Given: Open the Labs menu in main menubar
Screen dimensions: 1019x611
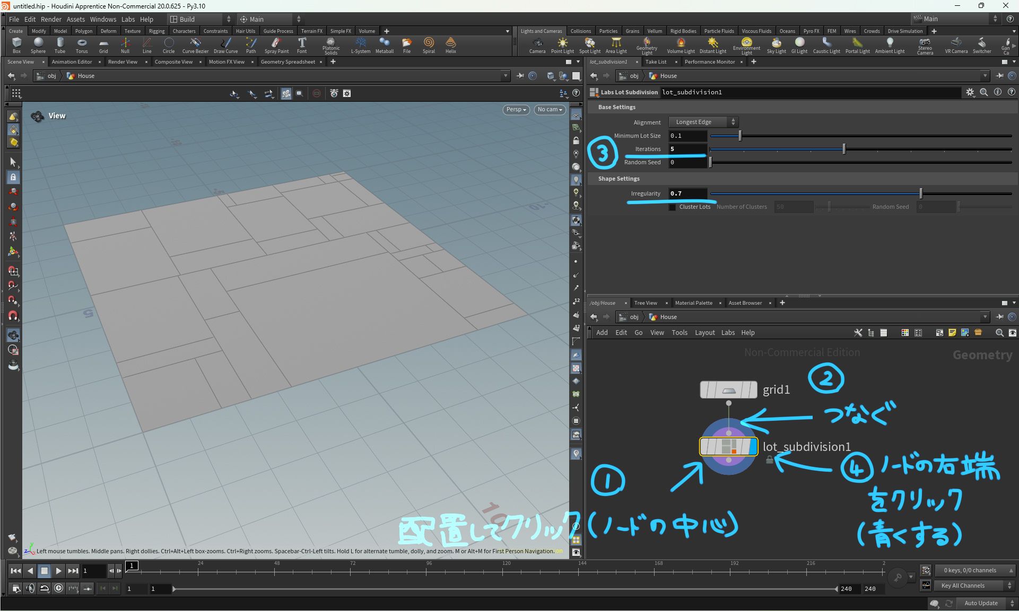Looking at the screenshot, I should [128, 19].
